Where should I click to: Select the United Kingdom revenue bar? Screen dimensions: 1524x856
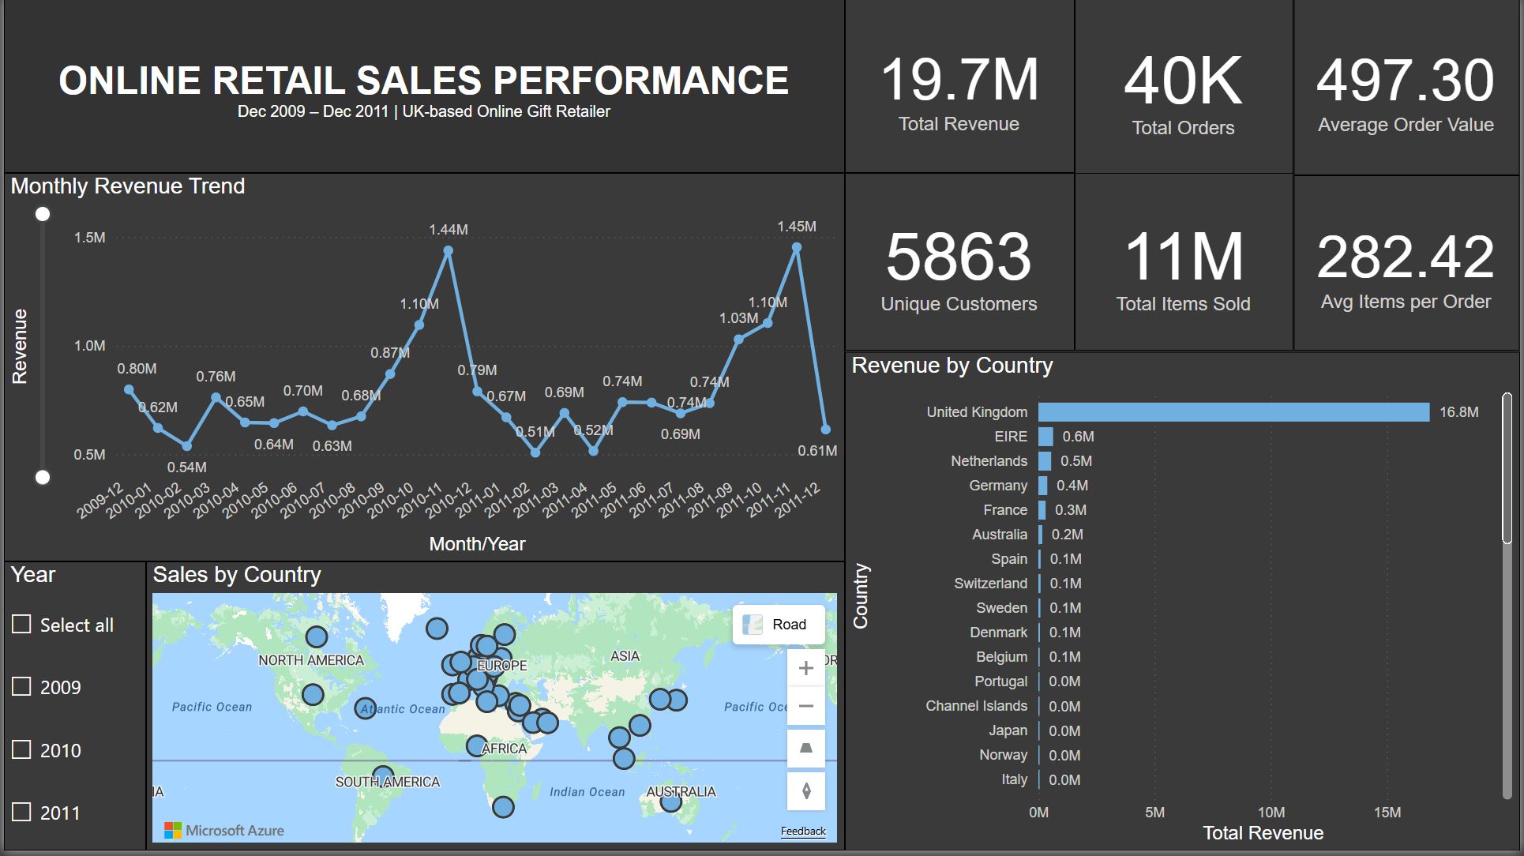1233,412
